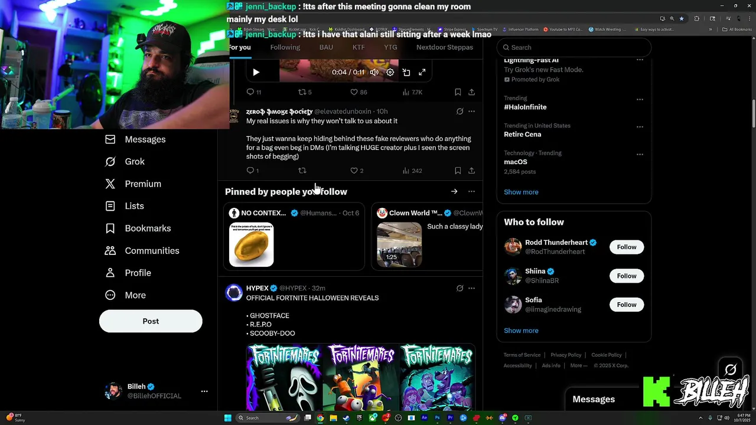Screen dimensions: 756x425
Task: Switch the video to fullscreen
Action: click(x=422, y=72)
